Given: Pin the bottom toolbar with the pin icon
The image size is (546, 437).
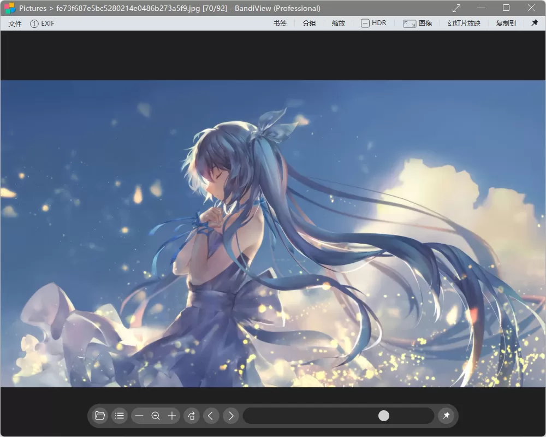Looking at the screenshot, I should pyautogui.click(x=446, y=416).
